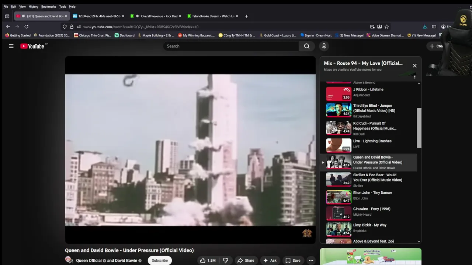Image resolution: width=472 pixels, height=265 pixels.
Task: Close the Mix playlist panel
Action: (414, 66)
